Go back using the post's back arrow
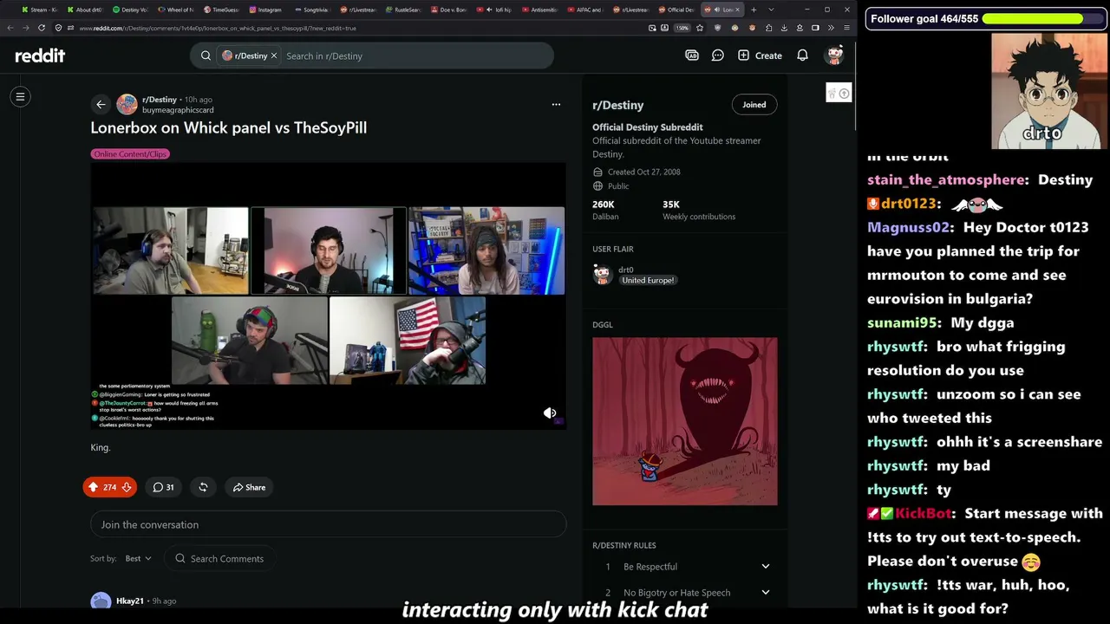The width and height of the screenshot is (1110, 624). tap(101, 104)
